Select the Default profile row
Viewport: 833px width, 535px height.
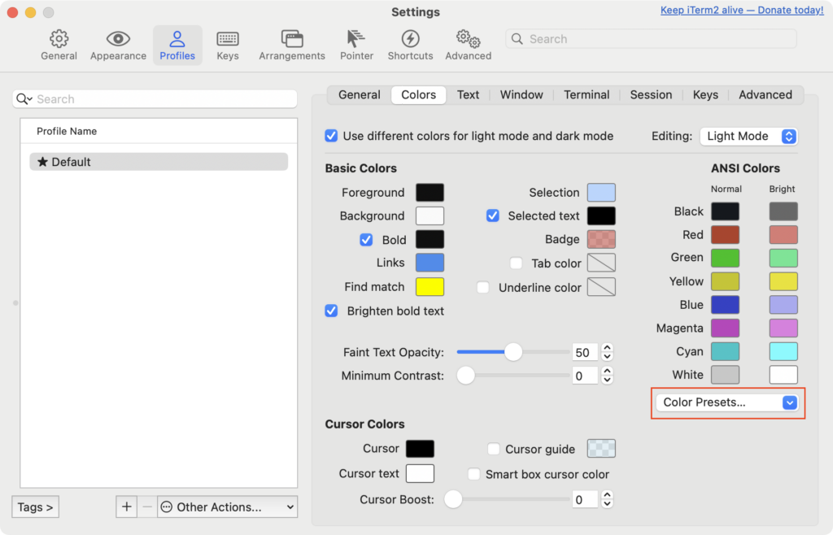pos(159,162)
